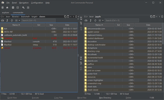164x100 pixels.
Task: Navigate to the beanshell breadcrumb segment
Action: [x=25, y=16]
